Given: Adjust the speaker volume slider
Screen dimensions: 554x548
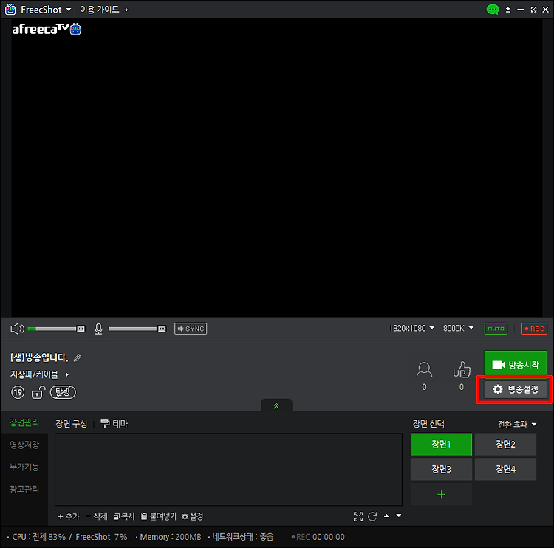Looking at the screenshot, I should (57, 329).
